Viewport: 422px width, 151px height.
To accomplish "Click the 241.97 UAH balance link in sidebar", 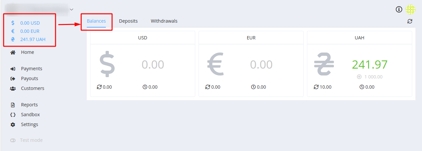I will coord(33,39).
